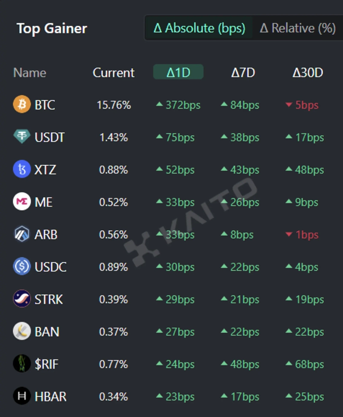Open the Arbitrum ARB coin icon

pyautogui.click(x=22, y=234)
